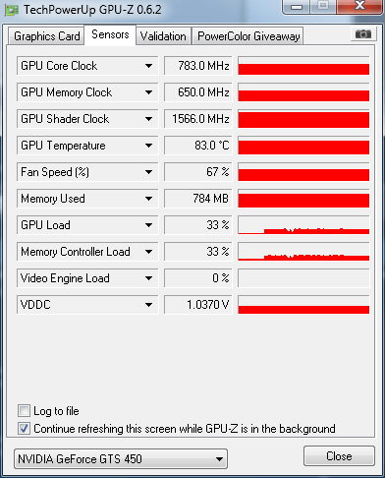385x478 pixels.
Task: Minimize the GPU-Z window
Action: click(x=297, y=7)
